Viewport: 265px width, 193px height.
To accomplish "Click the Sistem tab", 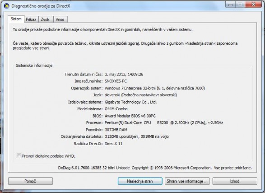I will click(16, 19).
